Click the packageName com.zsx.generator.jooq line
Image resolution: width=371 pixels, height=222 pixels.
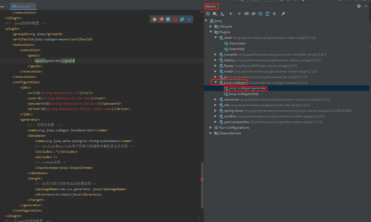(x=81, y=189)
